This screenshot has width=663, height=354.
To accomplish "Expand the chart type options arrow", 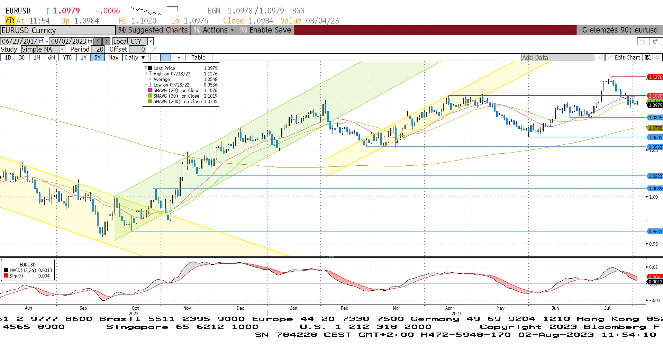I will click(x=179, y=57).
